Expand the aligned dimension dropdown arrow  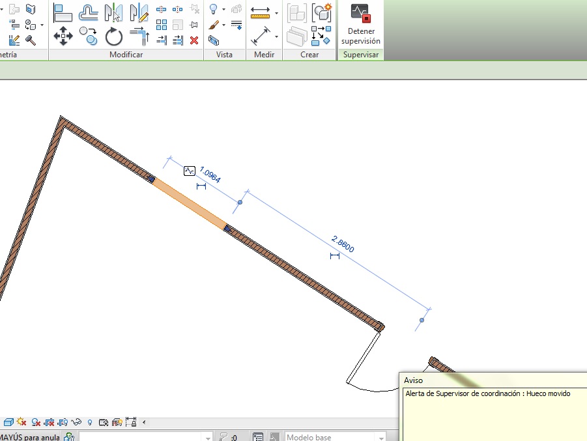(x=276, y=13)
